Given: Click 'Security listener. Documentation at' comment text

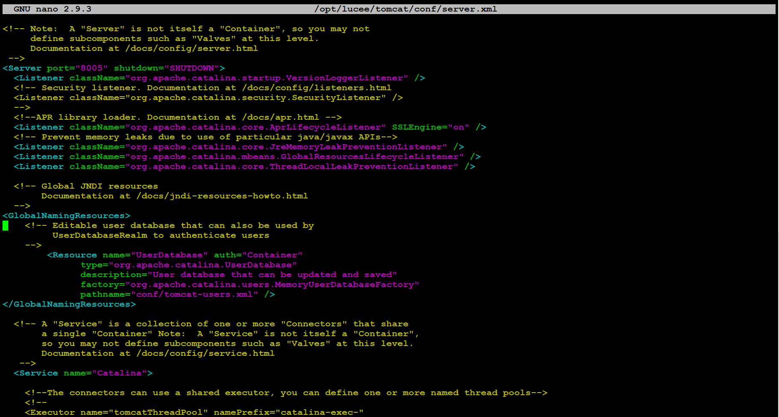Looking at the screenshot, I should (139, 88).
